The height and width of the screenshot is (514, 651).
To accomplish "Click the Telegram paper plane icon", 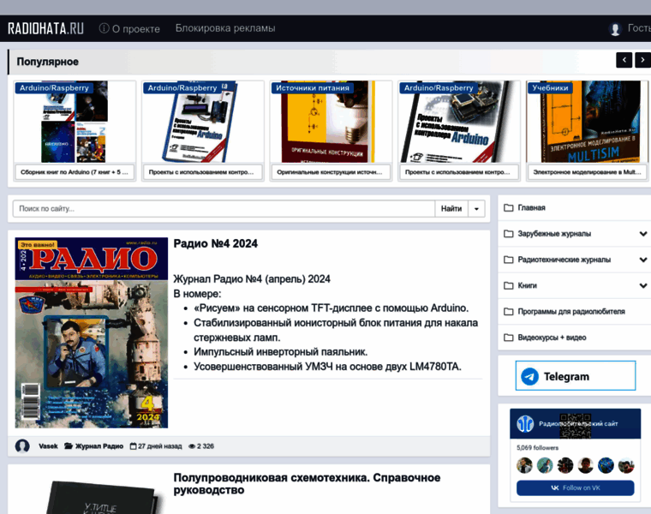I will [529, 377].
